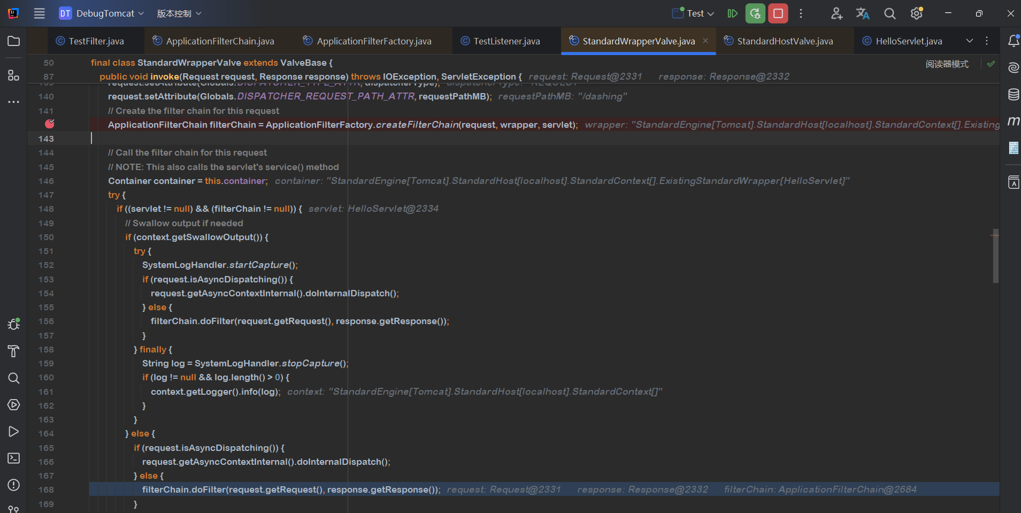Toggle the breakpoint on createFilterChain line
1021x513 pixels.
50,124
